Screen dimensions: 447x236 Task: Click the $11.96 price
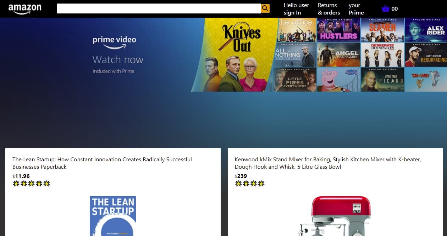(21, 176)
